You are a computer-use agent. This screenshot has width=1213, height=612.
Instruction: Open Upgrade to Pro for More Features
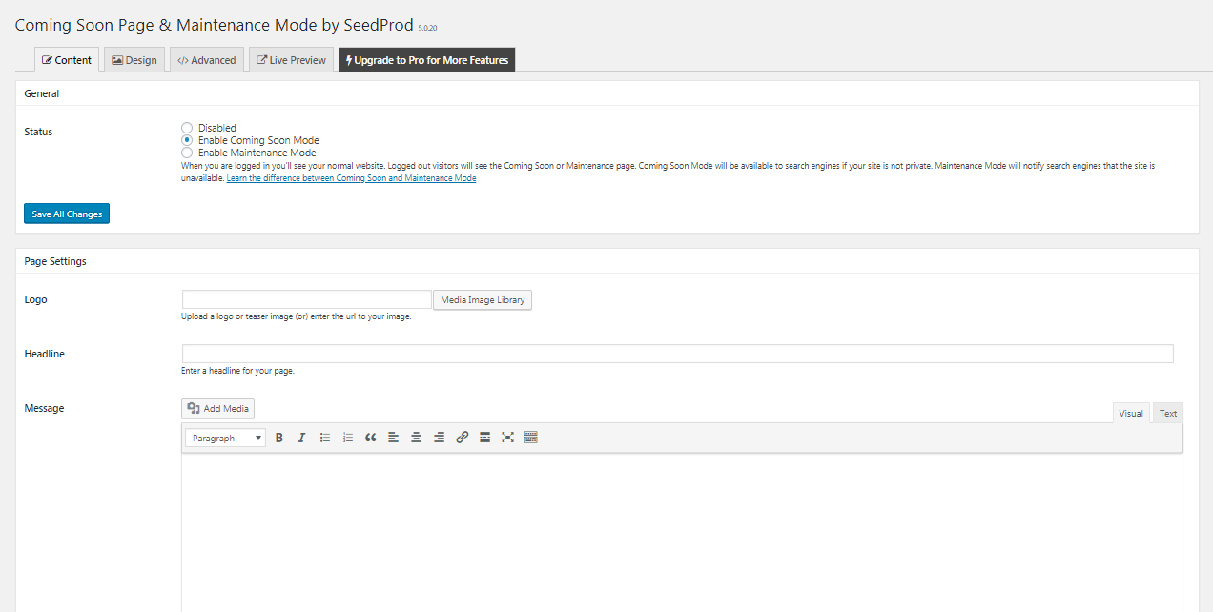[x=427, y=59]
